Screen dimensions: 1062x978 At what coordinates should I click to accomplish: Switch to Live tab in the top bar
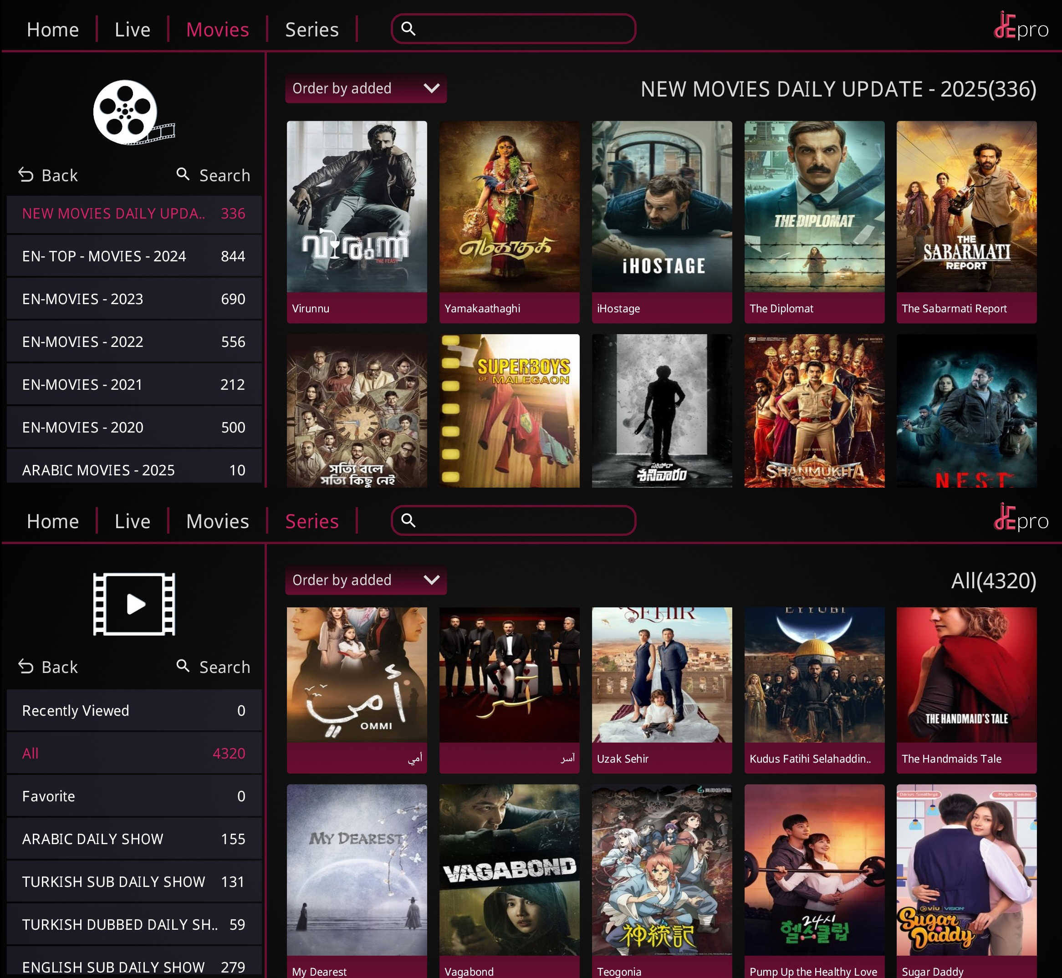click(x=133, y=30)
